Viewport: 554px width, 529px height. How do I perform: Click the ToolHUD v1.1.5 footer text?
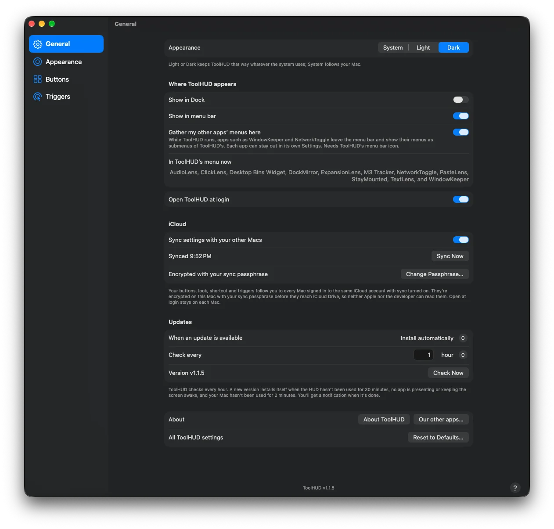(319, 488)
